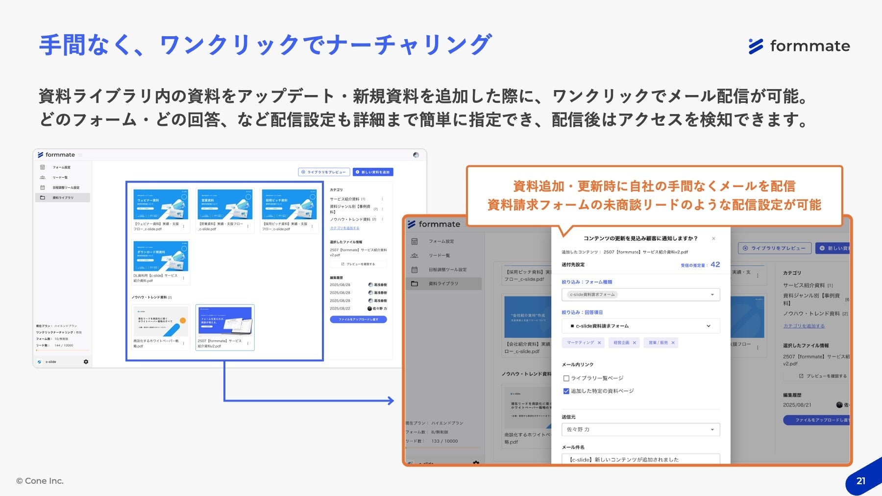
Task: Remove the 経営企画 chip
Action: coord(634,343)
